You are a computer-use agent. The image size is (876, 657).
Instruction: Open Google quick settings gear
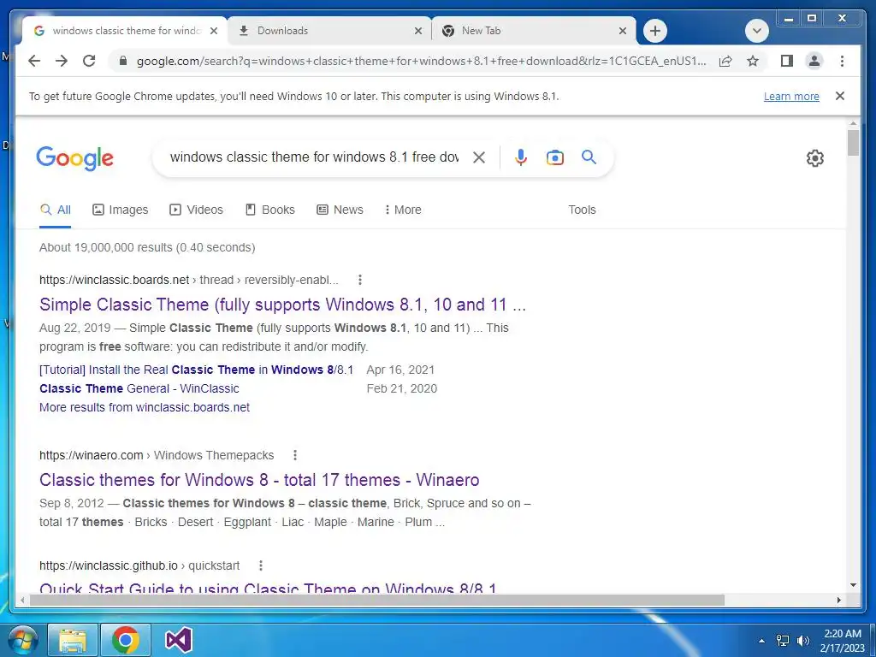pos(815,158)
